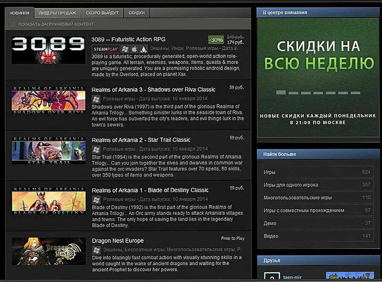
Task: Click Windows icon for Realms of Arkania 1
Action: [96, 200]
